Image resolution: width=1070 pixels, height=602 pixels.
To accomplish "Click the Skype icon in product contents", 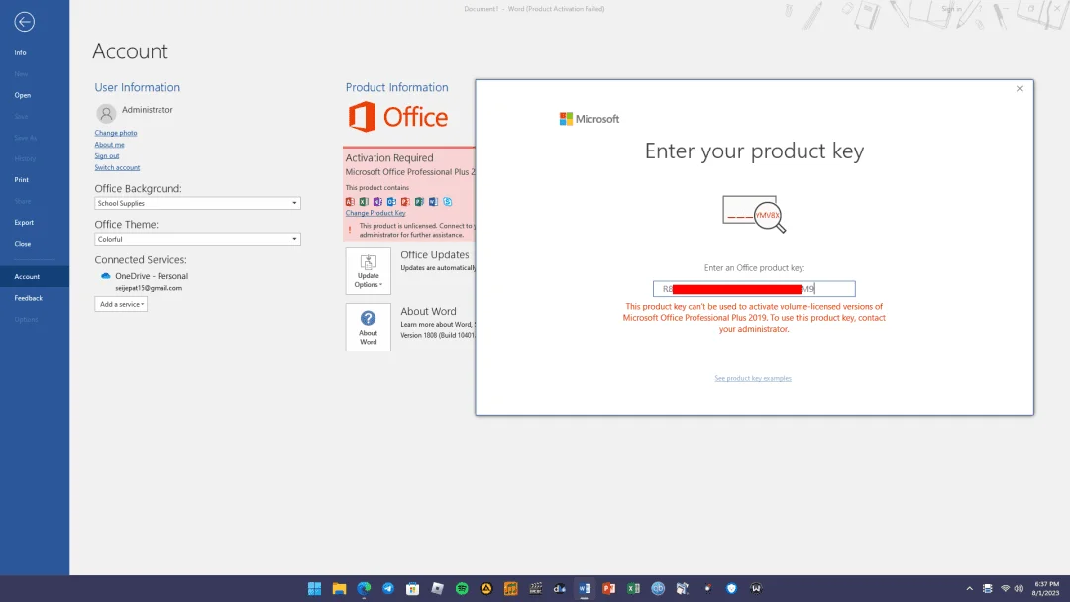I will 448,202.
